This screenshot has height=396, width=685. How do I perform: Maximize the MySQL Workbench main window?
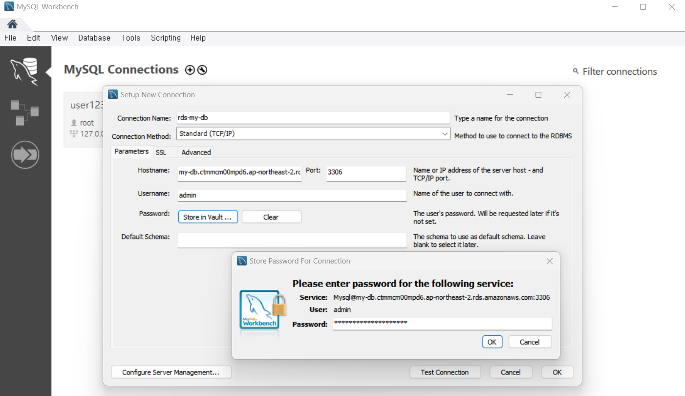(643, 7)
